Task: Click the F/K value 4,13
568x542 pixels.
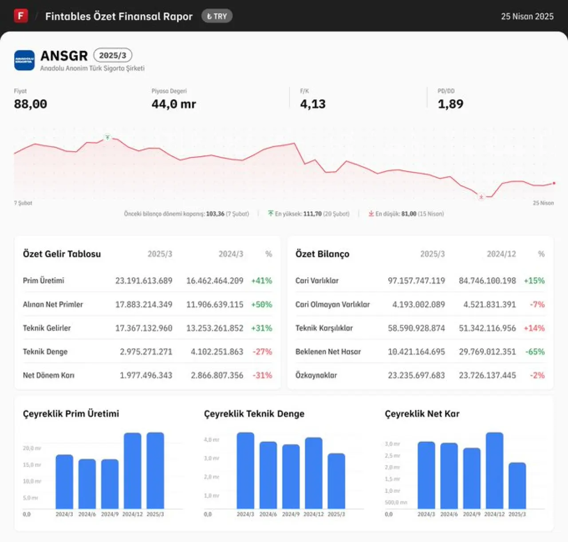Action: pyautogui.click(x=313, y=104)
